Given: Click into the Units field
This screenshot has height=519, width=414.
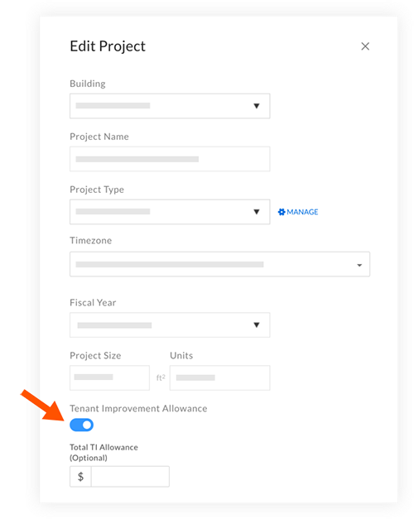Looking at the screenshot, I should [x=219, y=377].
